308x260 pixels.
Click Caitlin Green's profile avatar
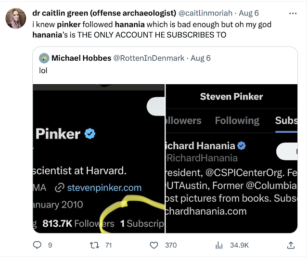pos(16,18)
